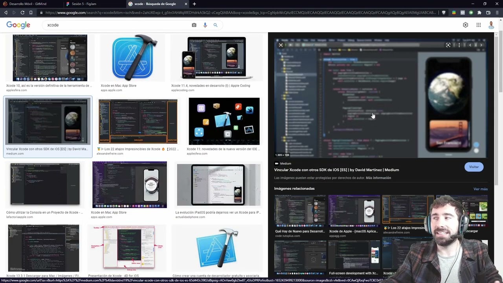Click the code-bracket extension icon

(463, 13)
